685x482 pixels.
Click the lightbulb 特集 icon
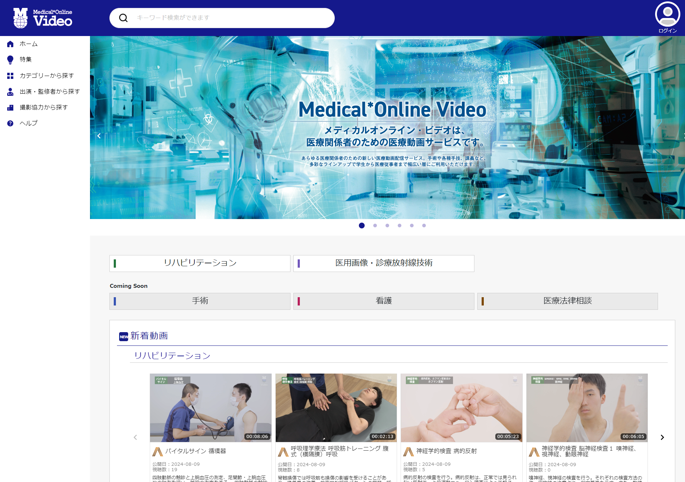[x=10, y=60]
